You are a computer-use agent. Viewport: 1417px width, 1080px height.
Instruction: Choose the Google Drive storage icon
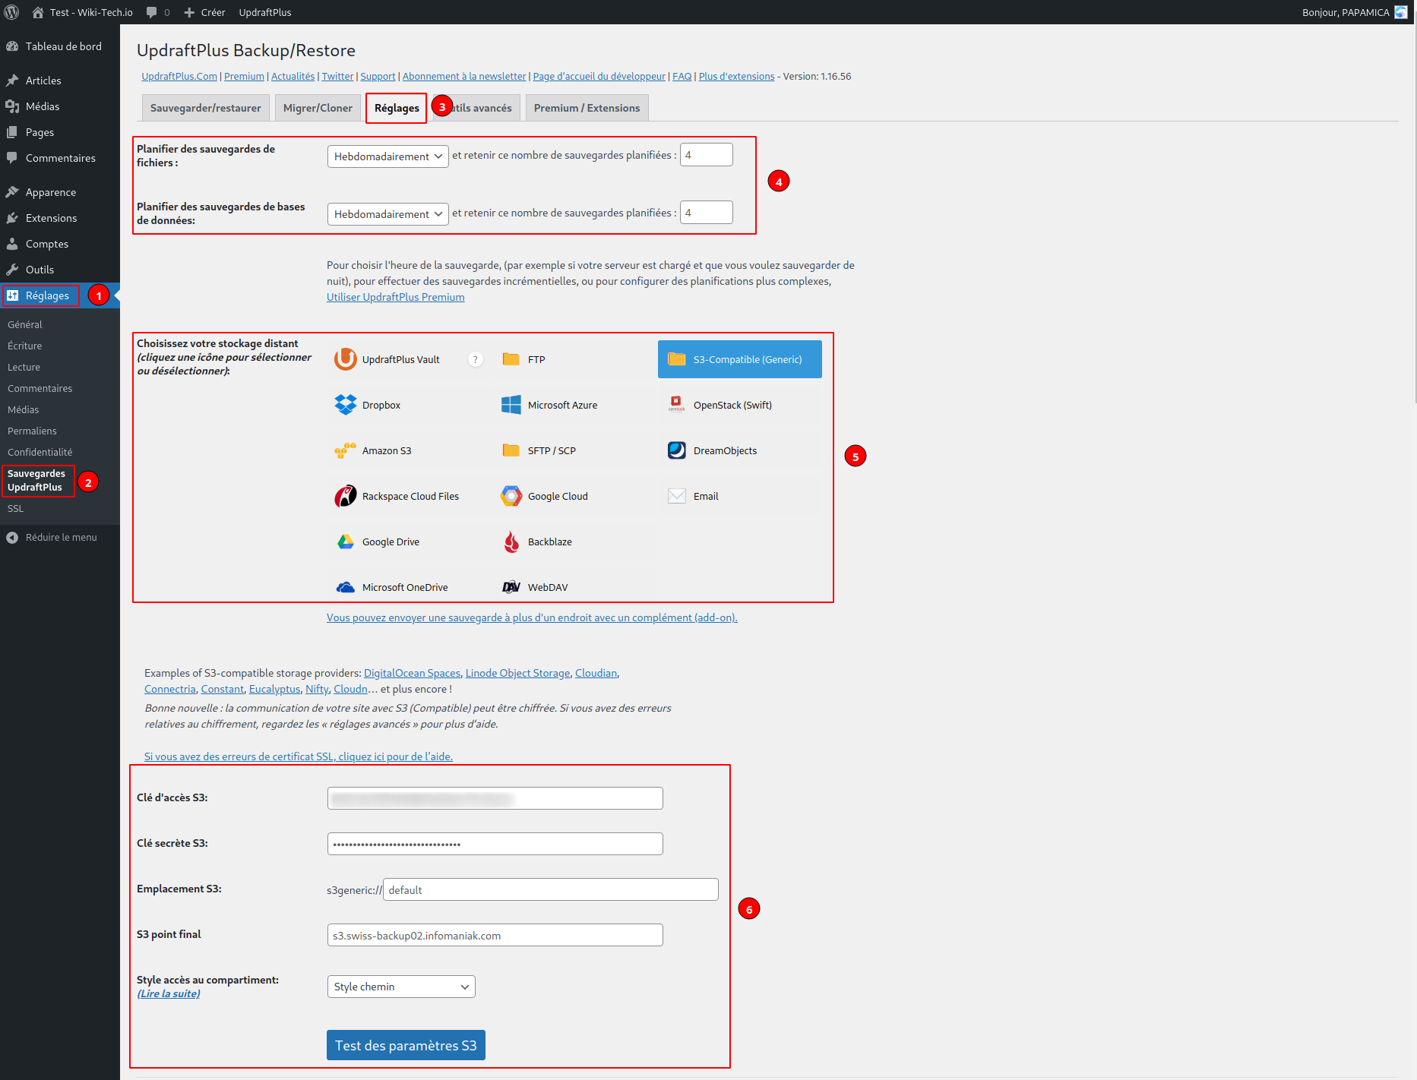[346, 542]
